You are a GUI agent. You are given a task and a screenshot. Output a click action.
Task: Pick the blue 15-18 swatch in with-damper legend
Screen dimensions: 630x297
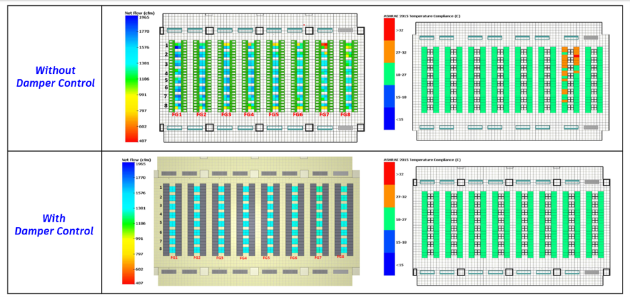(389, 241)
